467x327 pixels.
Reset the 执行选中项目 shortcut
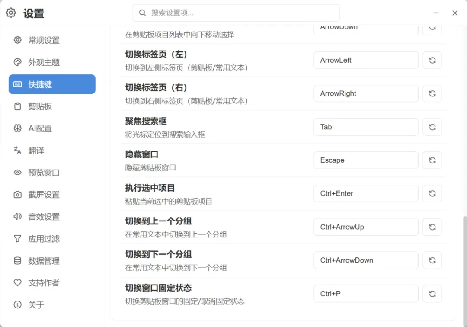tap(432, 194)
